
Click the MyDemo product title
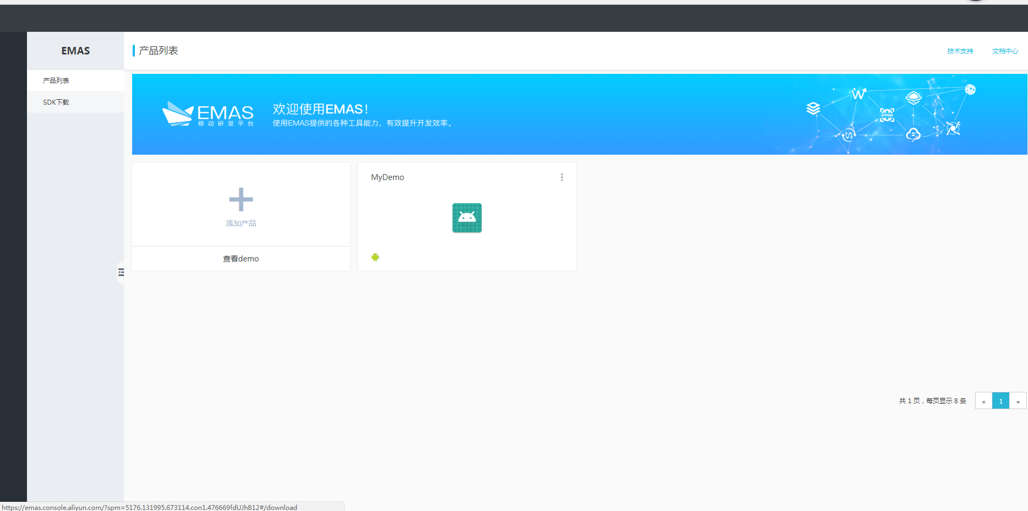[x=387, y=177]
